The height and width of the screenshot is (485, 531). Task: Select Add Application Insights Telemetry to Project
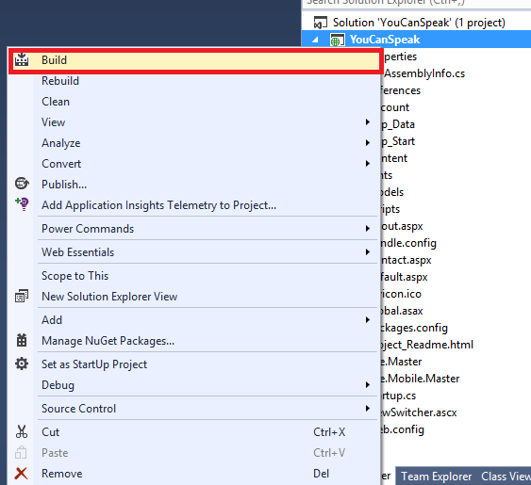(193, 205)
